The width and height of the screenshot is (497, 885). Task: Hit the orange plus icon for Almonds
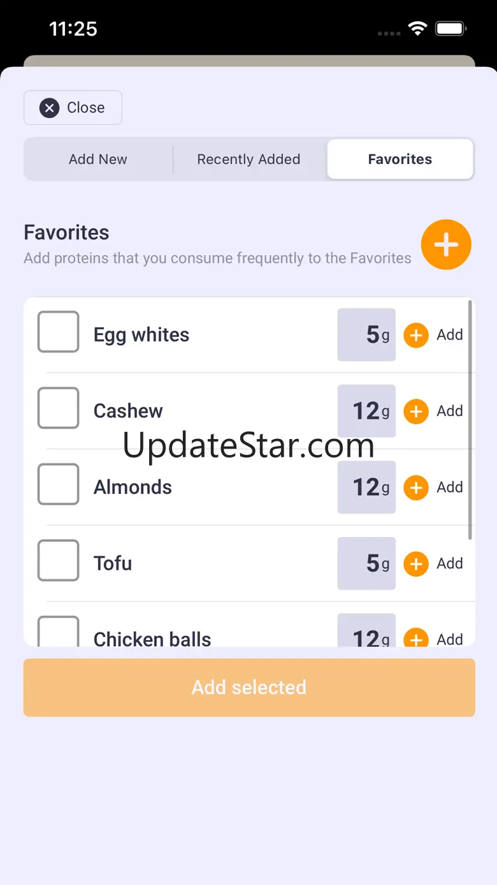coord(416,487)
